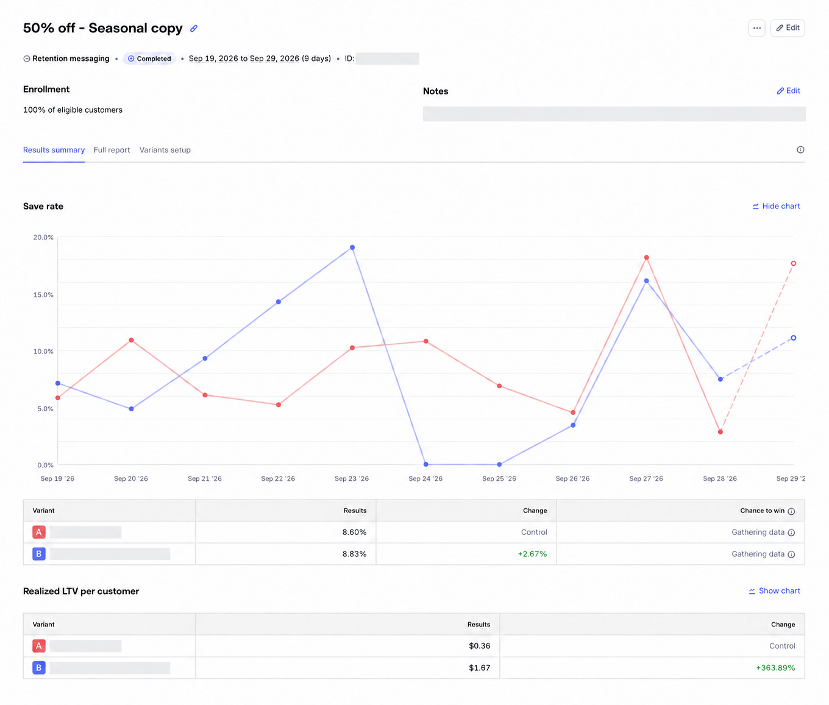
Task: Click the hollow blue point at Sep 29
Action: (794, 338)
